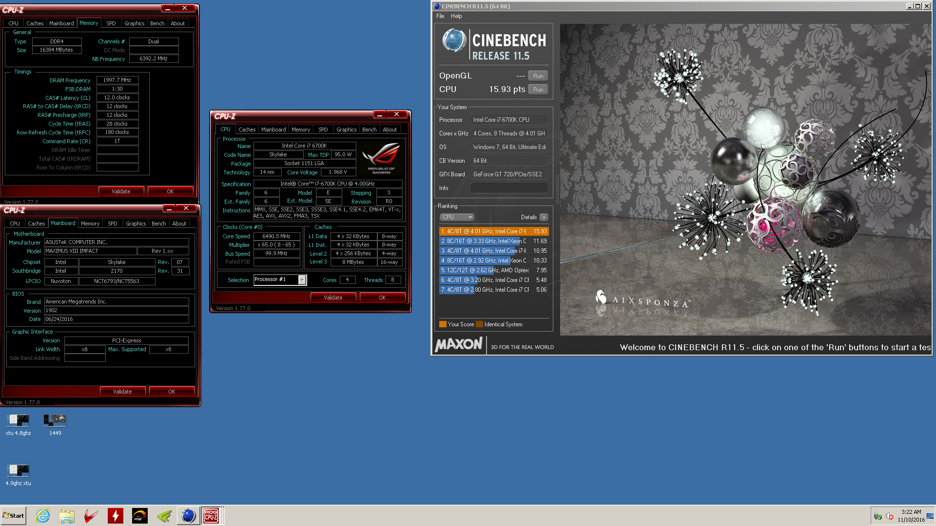Switch to Mainboard tab in CPU window

pyautogui.click(x=273, y=130)
